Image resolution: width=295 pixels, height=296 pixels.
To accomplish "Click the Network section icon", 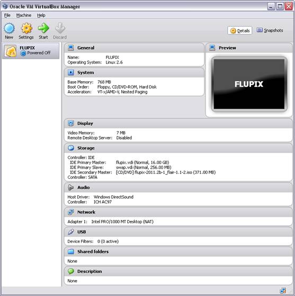I will click(70, 212).
